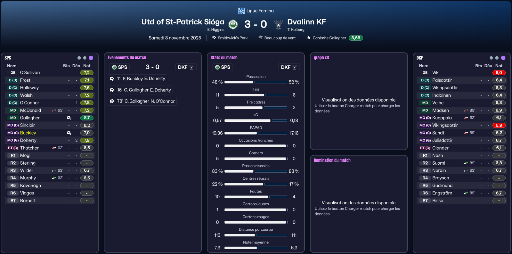Click the goal icon for 11' Buckley goal
Viewport: 512px width, 254px height.
112,79
